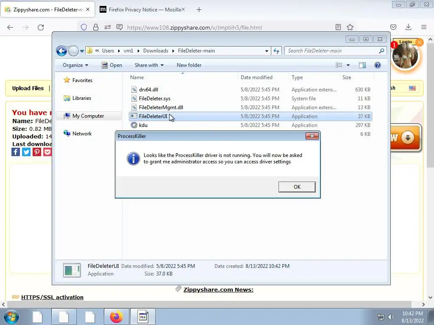434x325 pixels.
Task: Toggle Firefox reader view icon
Action: click(x=338, y=27)
